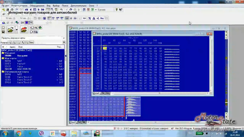244x137 pixels.
Task: Open the Поиск menu
Action: (x=65, y=6)
